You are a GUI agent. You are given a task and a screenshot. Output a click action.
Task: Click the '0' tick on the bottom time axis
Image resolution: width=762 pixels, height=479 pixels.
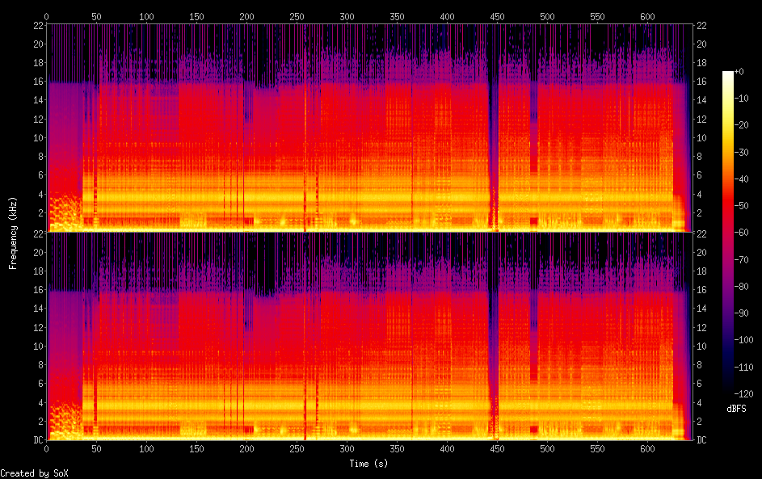tap(47, 448)
